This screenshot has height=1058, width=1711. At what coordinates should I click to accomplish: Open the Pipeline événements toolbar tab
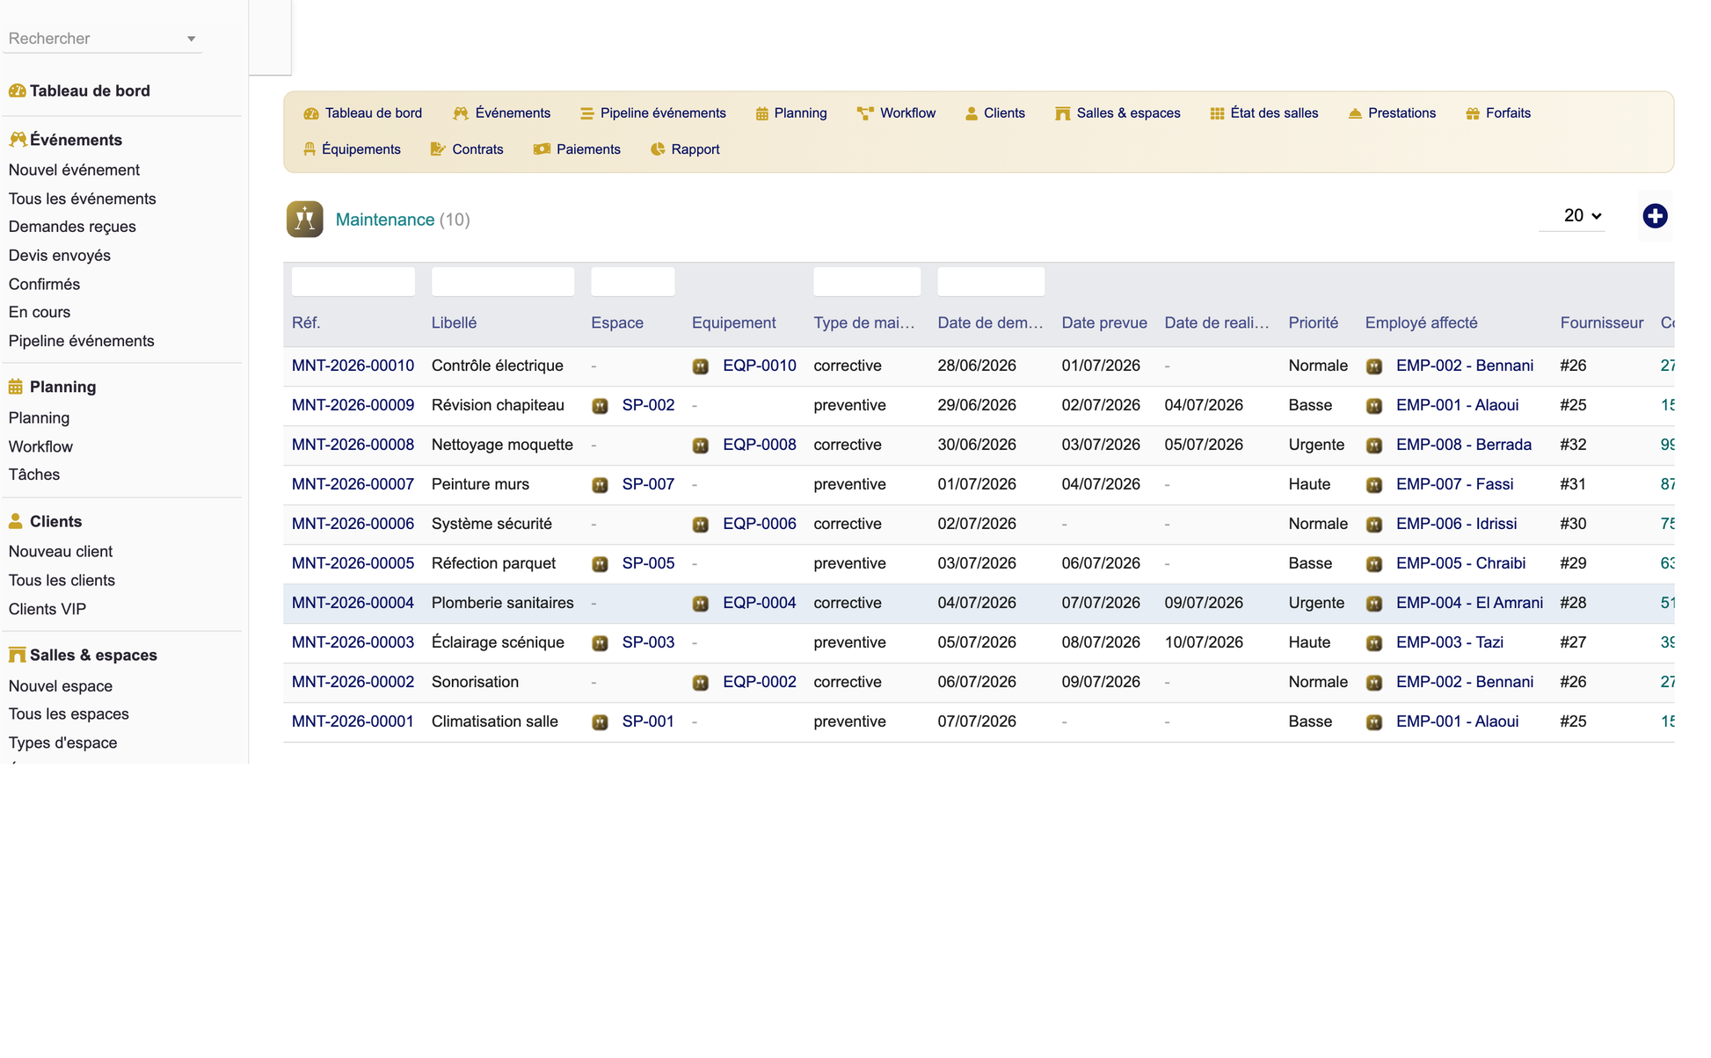[x=653, y=113]
